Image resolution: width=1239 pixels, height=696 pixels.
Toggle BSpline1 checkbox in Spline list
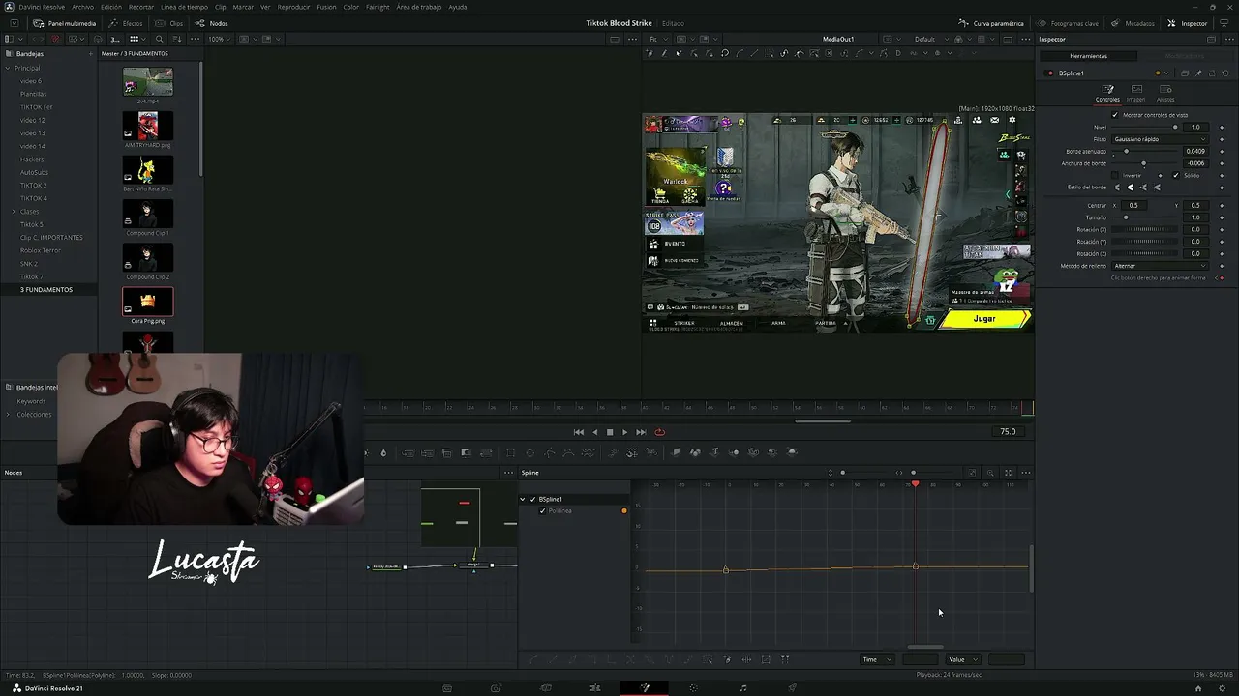[x=532, y=499]
